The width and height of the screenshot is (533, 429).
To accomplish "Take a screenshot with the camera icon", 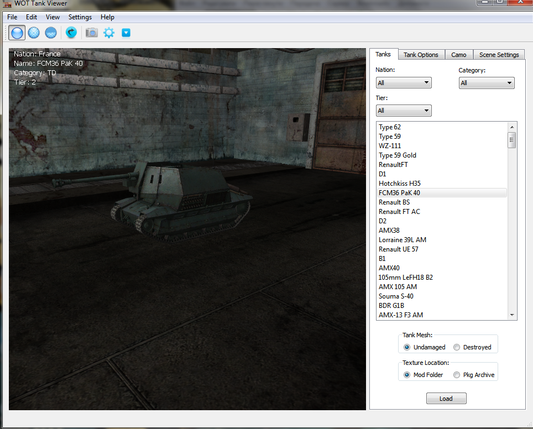I will [x=92, y=33].
